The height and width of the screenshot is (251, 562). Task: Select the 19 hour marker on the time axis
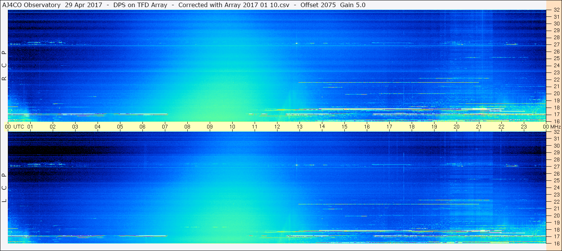click(x=434, y=127)
